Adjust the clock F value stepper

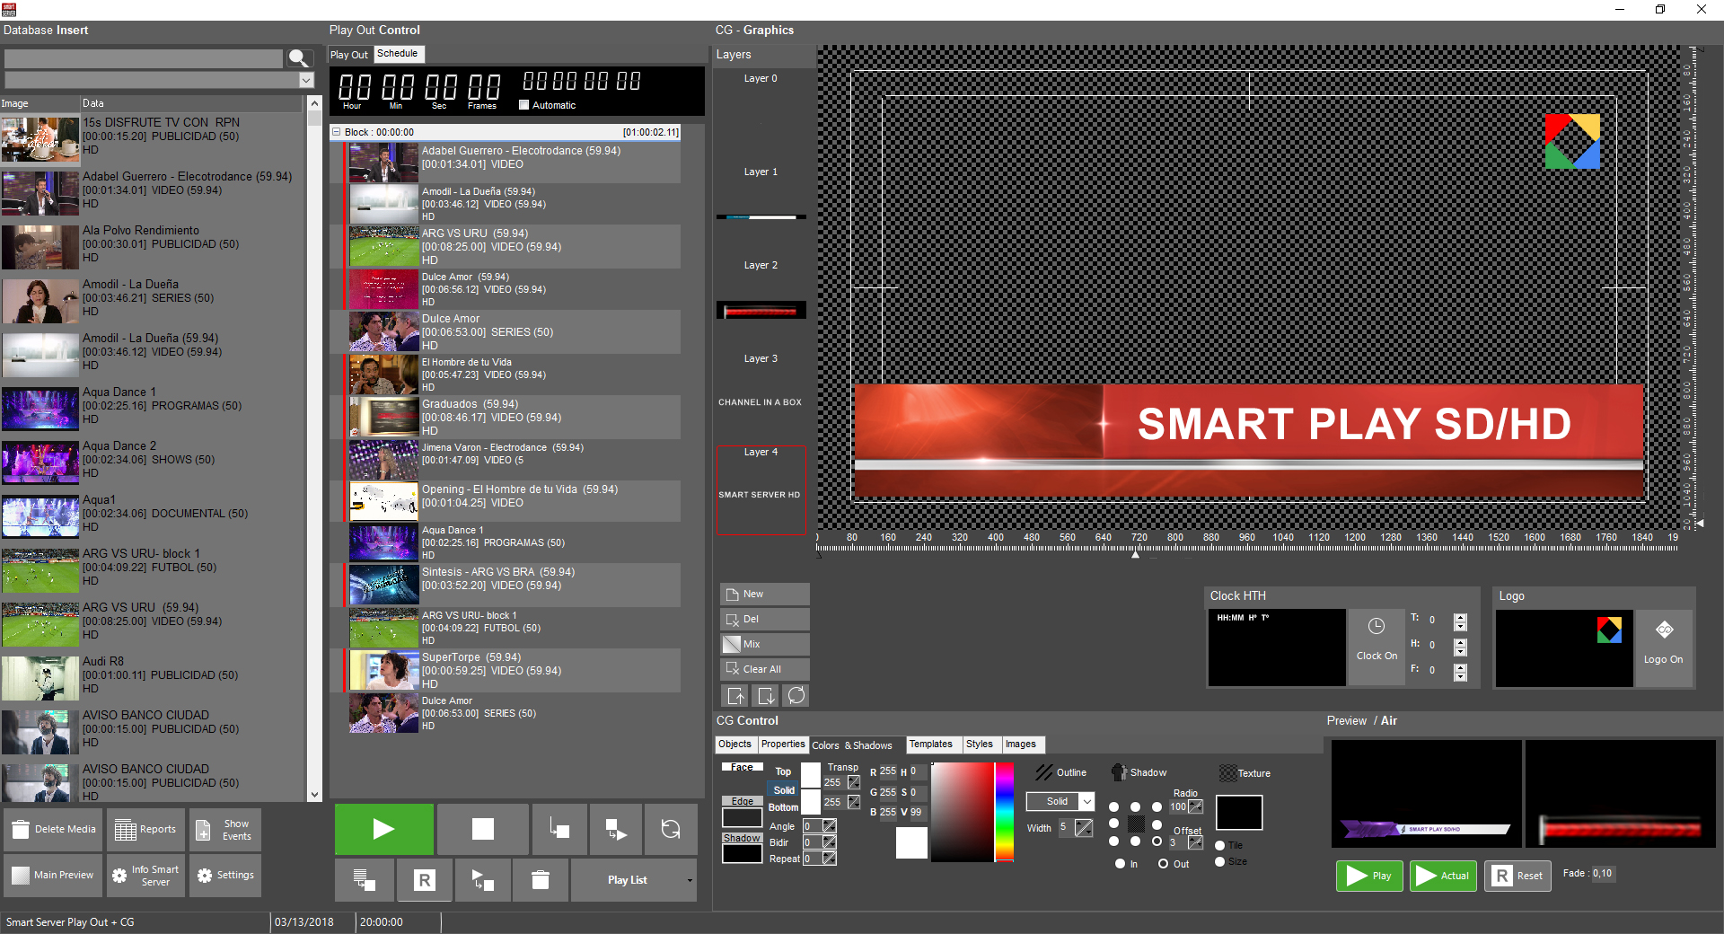coord(1460,672)
